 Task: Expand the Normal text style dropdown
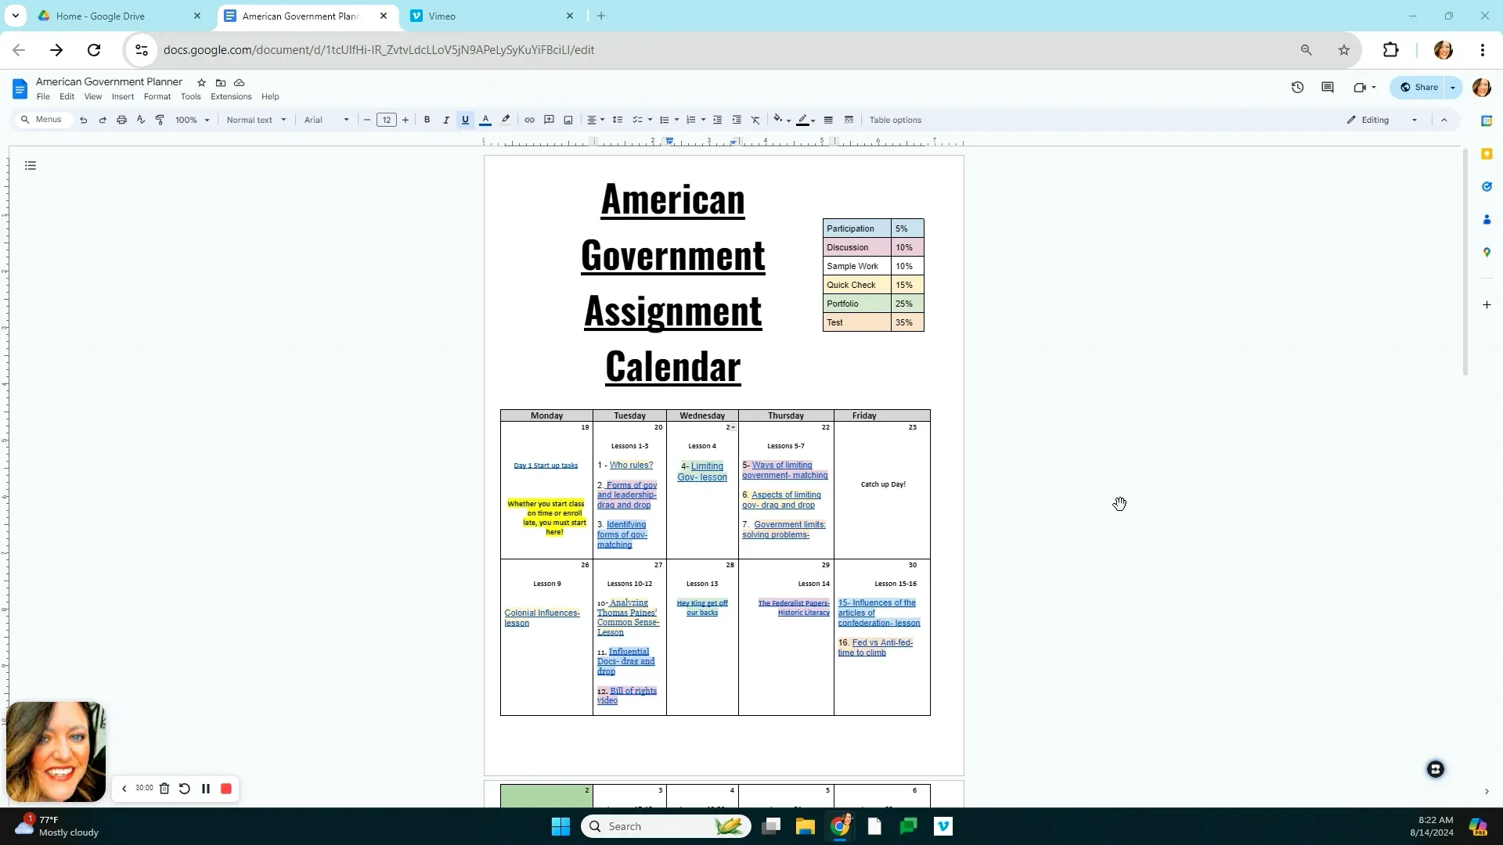tap(256, 120)
